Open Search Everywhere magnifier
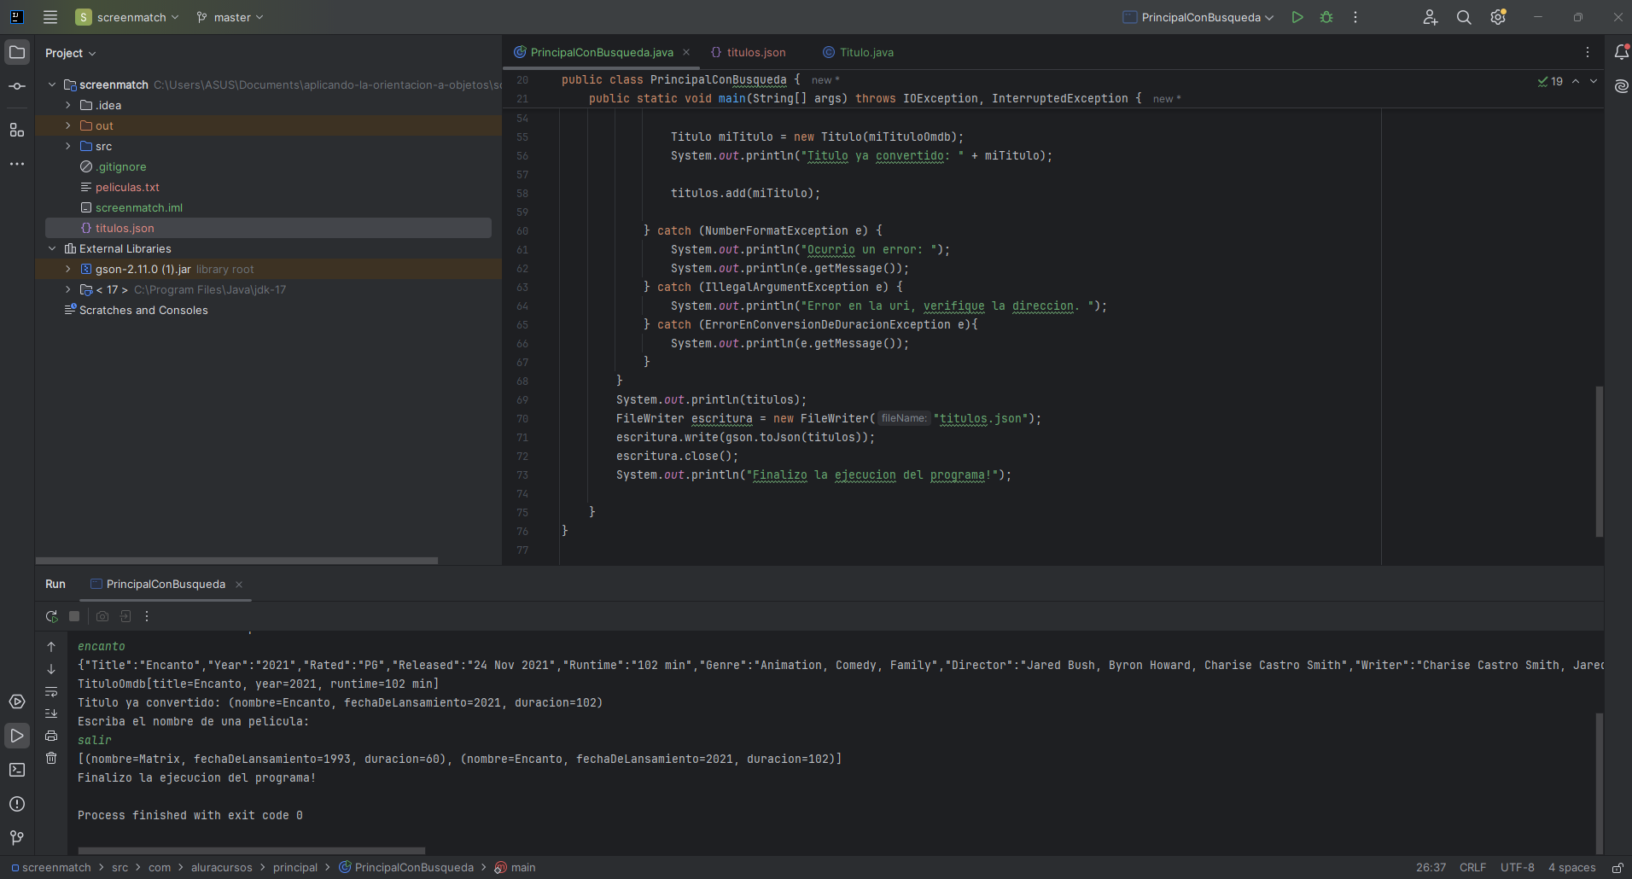Screen dimensions: 1632x879 click(1464, 17)
